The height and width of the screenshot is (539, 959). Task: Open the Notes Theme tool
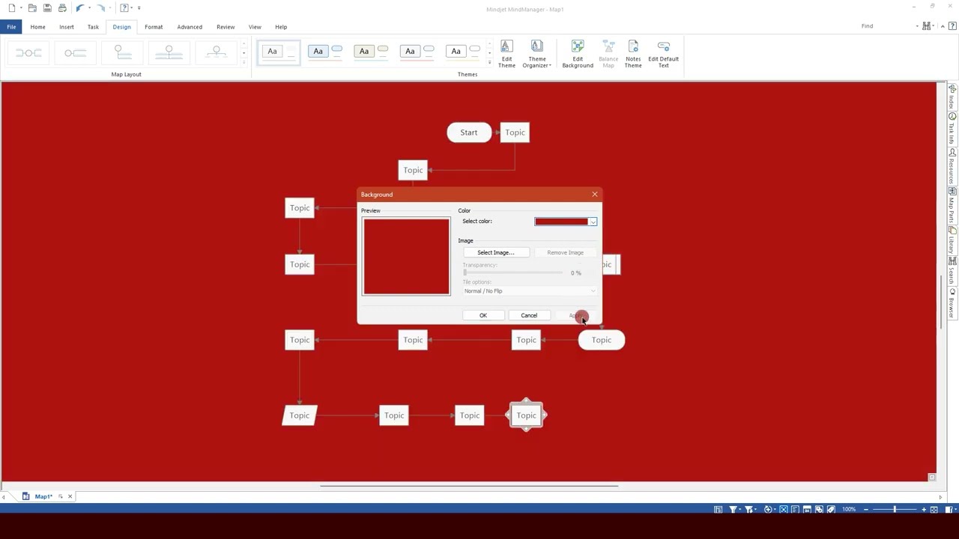click(633, 54)
